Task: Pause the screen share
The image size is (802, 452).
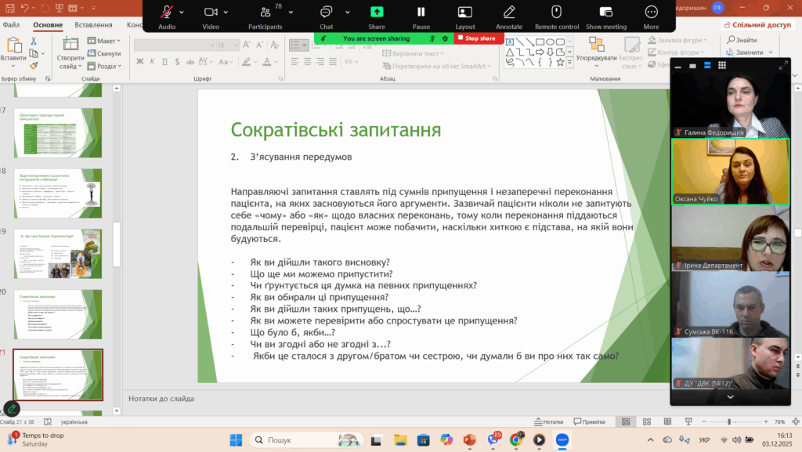Action: tap(421, 13)
